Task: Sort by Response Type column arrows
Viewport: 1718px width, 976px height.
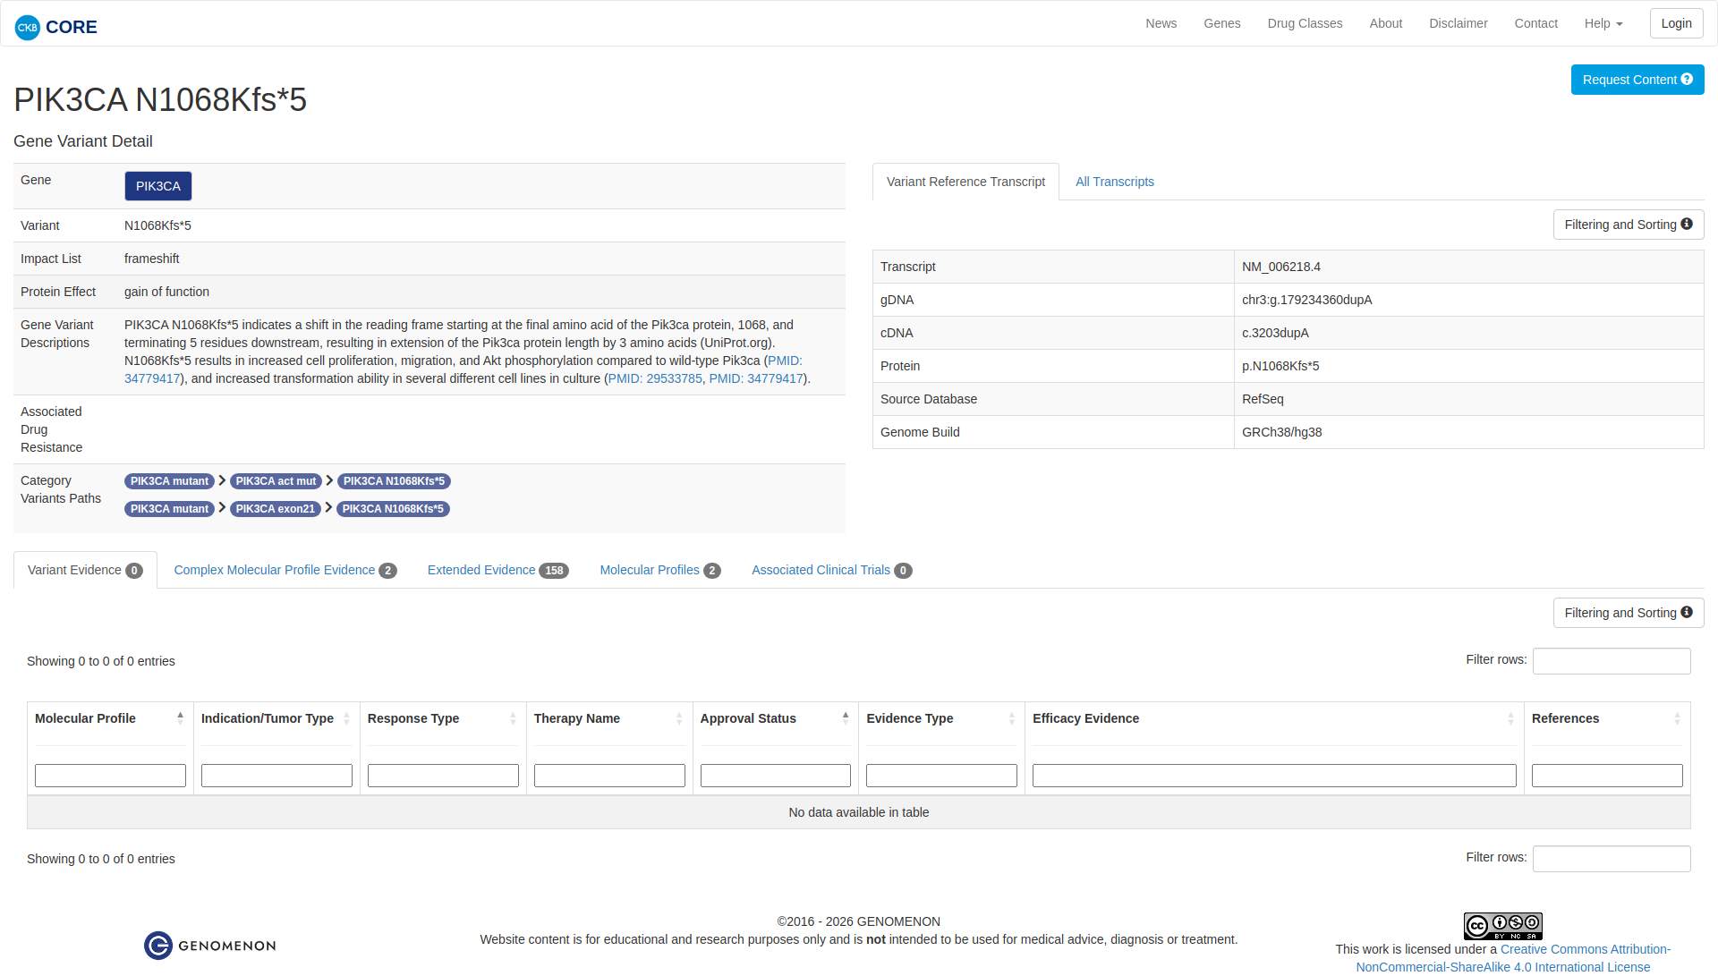Action: point(513,718)
